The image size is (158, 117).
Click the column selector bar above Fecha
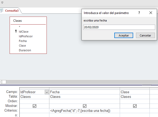pyautogui.click(x=85, y=89)
